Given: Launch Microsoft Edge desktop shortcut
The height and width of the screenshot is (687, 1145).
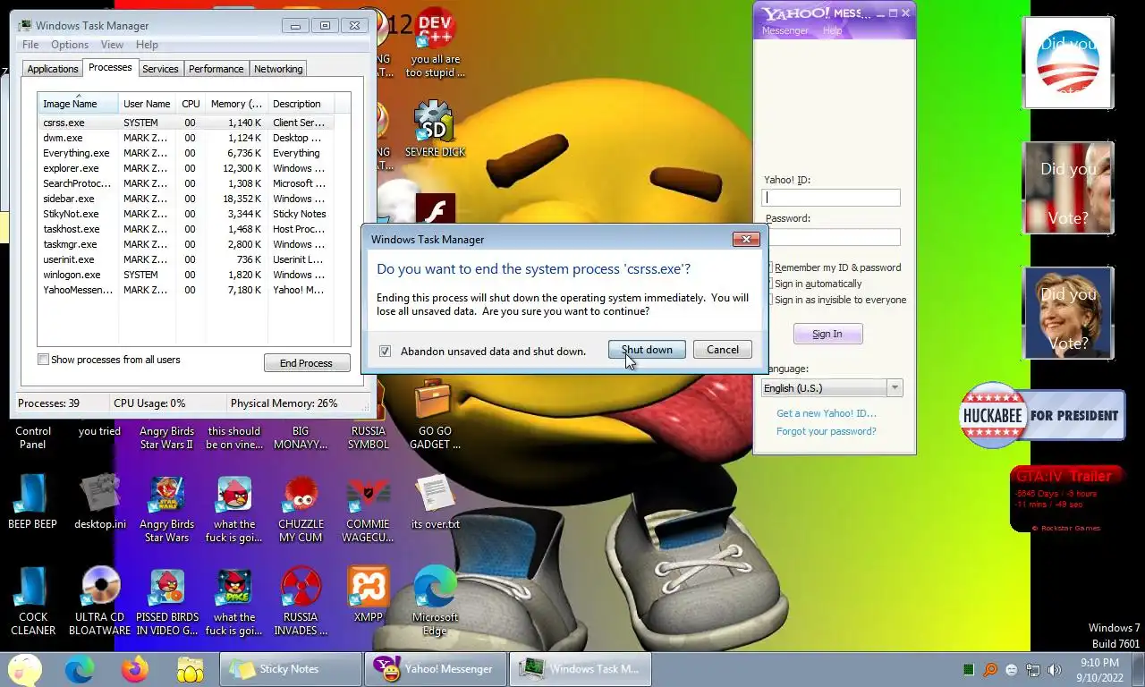Looking at the screenshot, I should (x=435, y=601).
